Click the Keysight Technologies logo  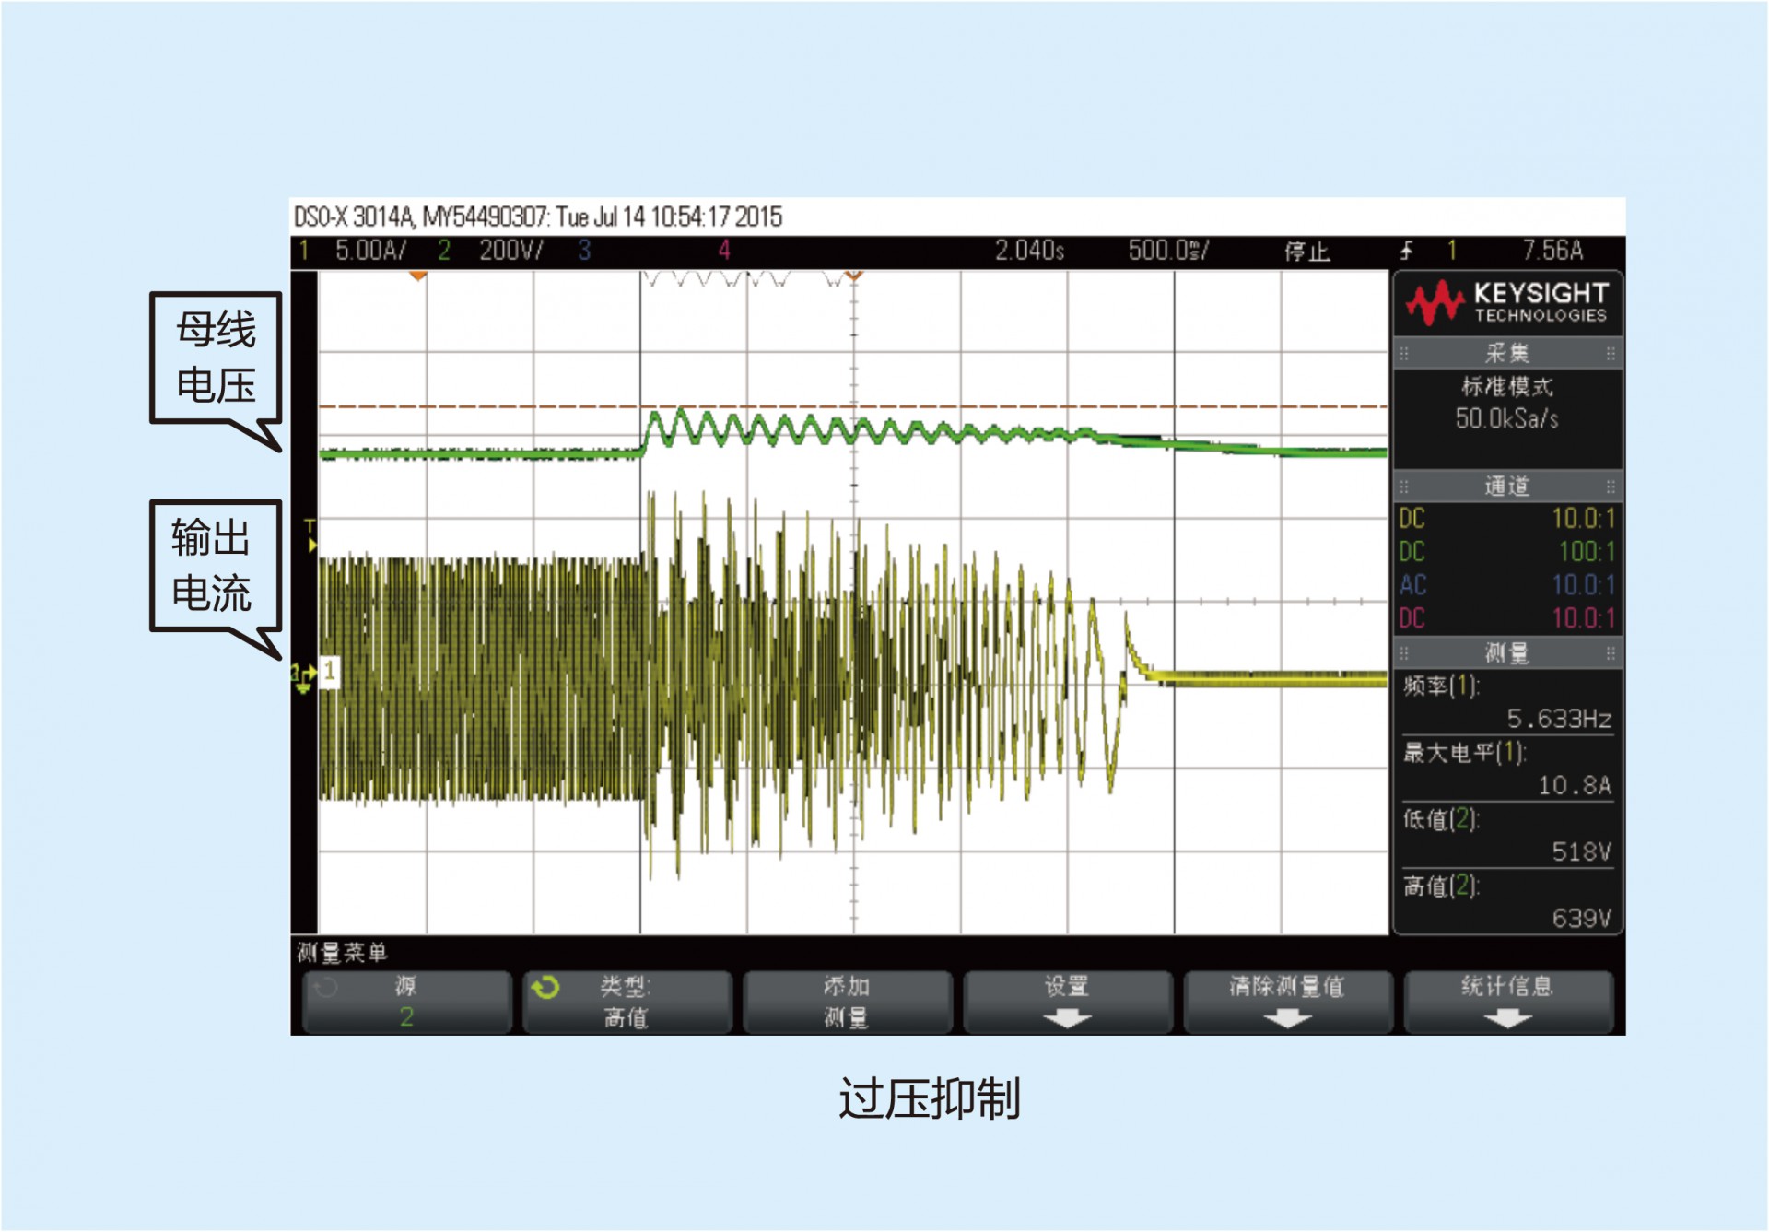coord(1506,303)
